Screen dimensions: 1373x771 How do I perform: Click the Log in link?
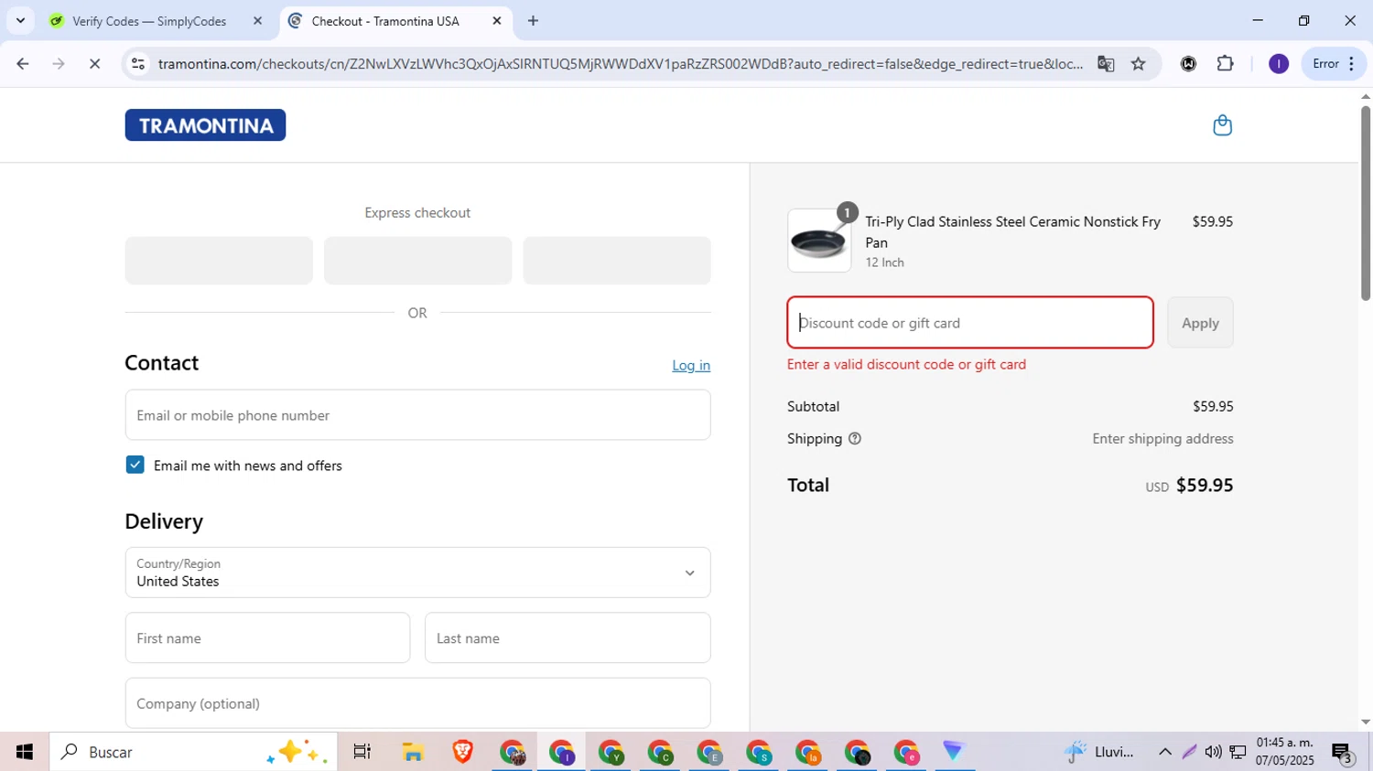coord(691,365)
